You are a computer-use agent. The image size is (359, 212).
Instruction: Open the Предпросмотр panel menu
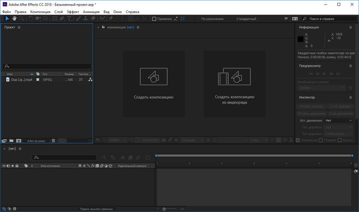350,66
